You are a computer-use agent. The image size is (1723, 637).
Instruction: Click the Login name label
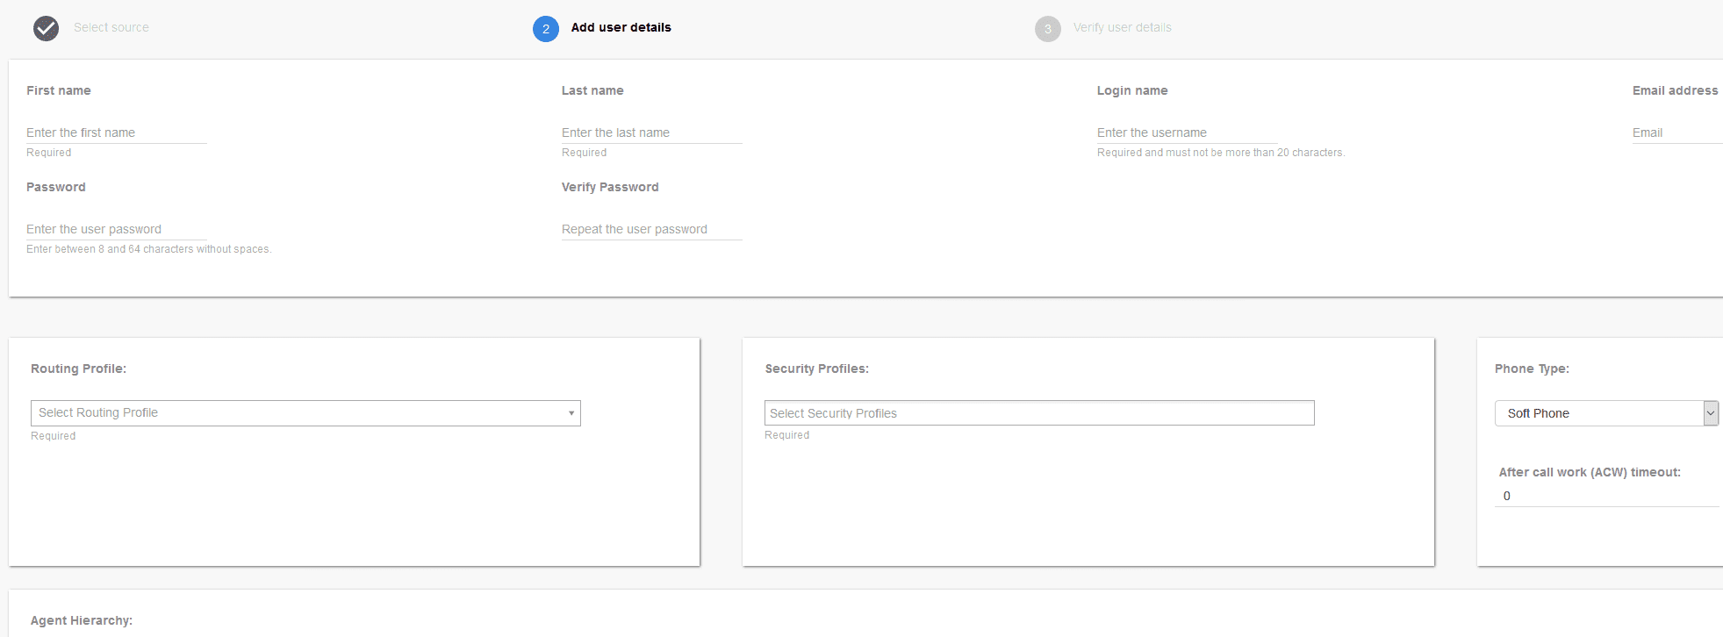1132,90
